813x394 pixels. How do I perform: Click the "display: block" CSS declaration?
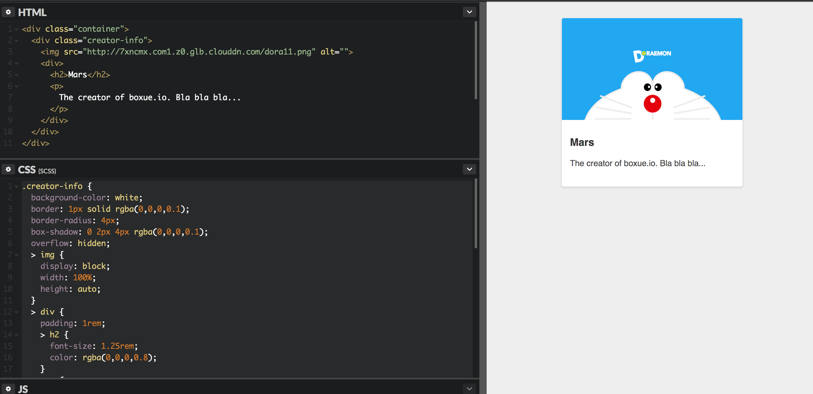[75, 266]
